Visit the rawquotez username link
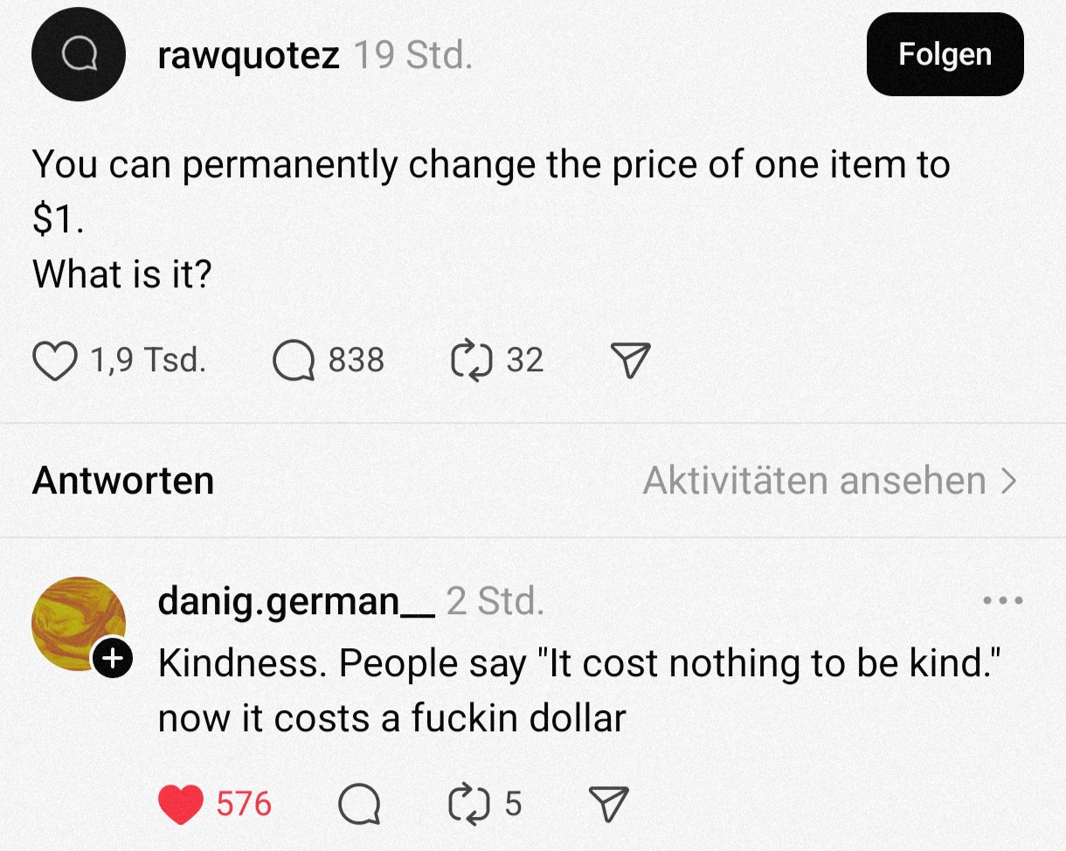The image size is (1066, 851). click(x=248, y=56)
